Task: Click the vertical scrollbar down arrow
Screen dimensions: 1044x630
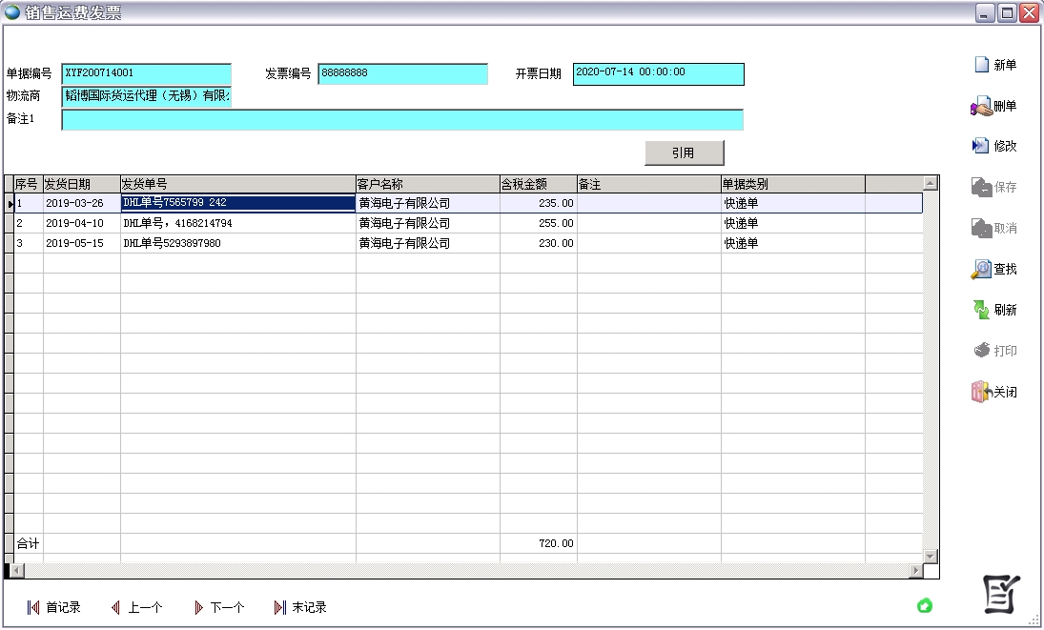Action: tap(928, 557)
